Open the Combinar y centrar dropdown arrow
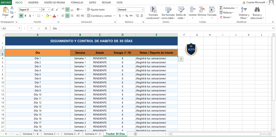 click(x=114, y=16)
